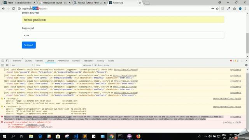Click the blue Submit button
The width and height of the screenshot is (249, 140).
pos(29,45)
